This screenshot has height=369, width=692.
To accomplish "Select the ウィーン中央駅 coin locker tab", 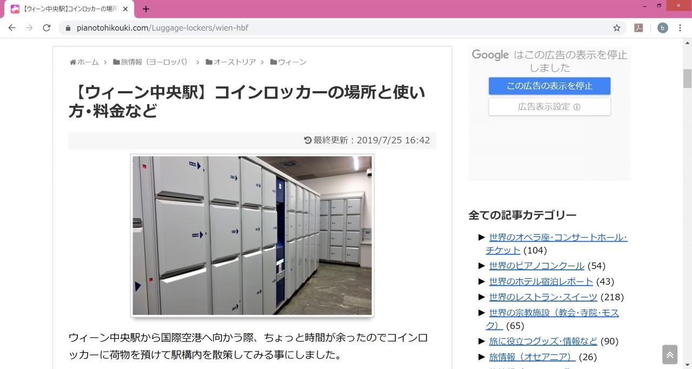I will (x=69, y=9).
